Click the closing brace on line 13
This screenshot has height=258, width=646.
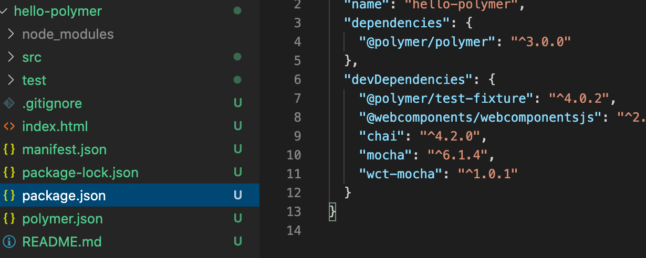332,211
